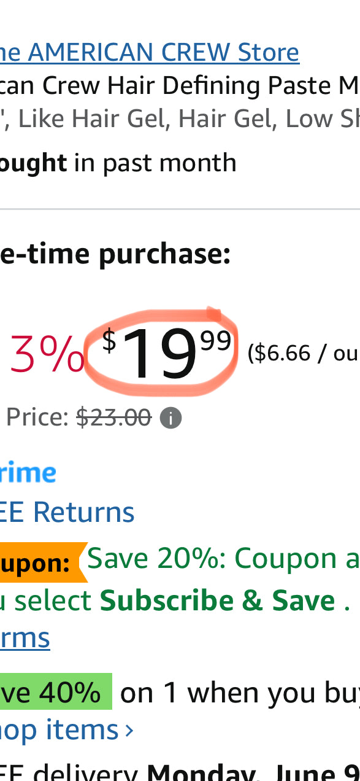Open the AMERICAN CREW Store link
The image size is (360, 781).
[x=150, y=53]
